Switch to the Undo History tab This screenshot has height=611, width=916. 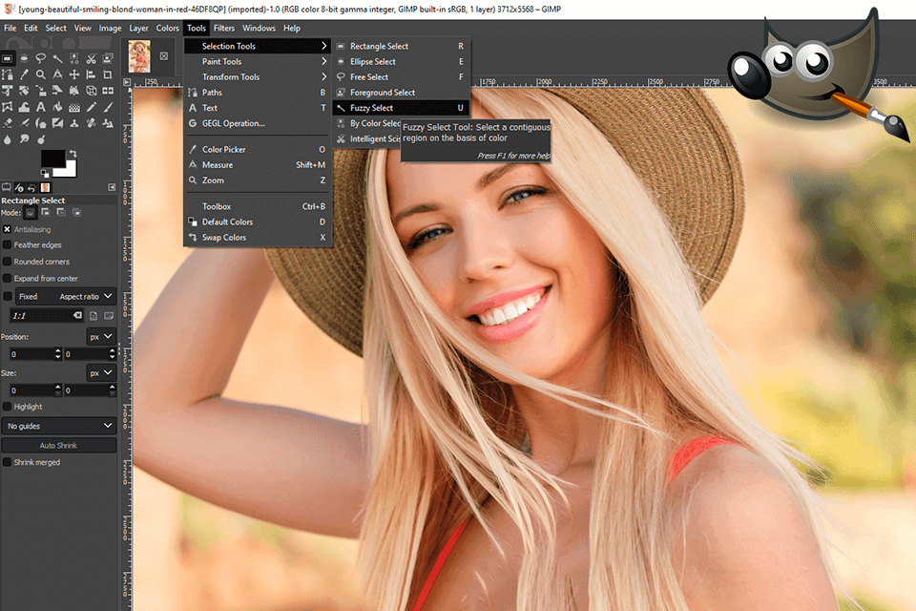point(31,188)
